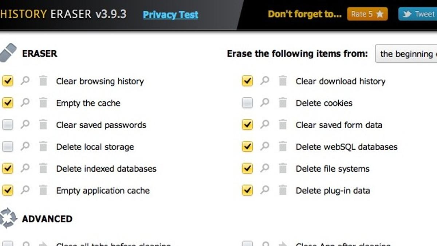Uncheck the Delete file systems checkbox

(x=247, y=168)
